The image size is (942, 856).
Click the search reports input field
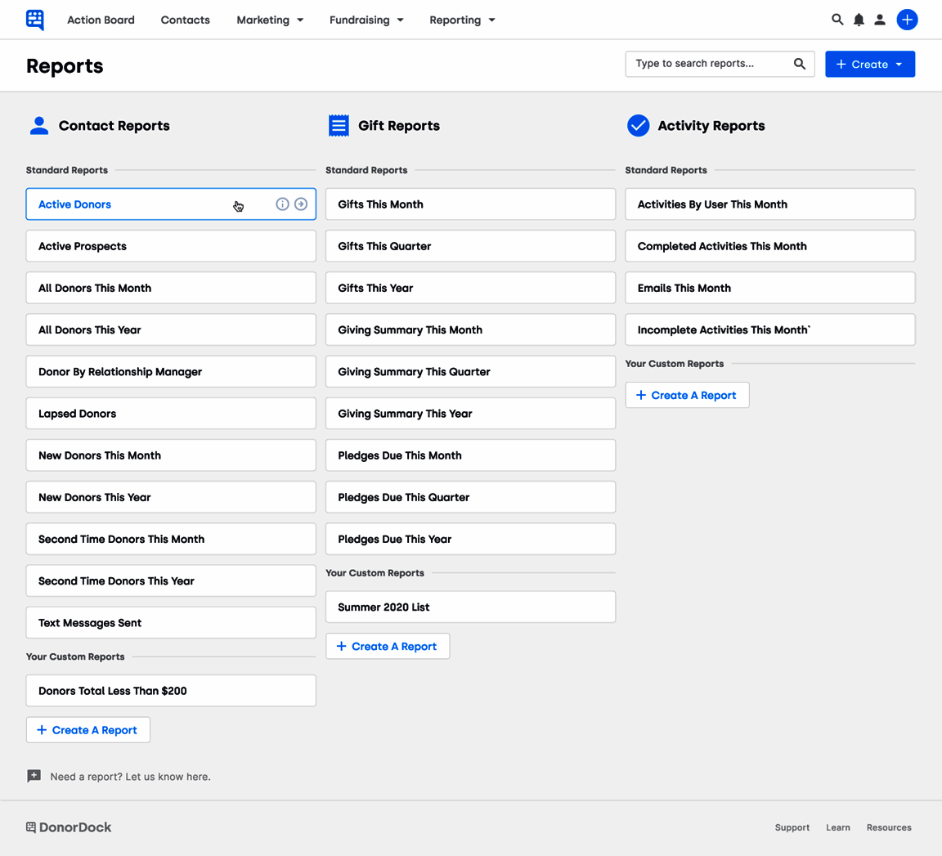pyautogui.click(x=707, y=64)
